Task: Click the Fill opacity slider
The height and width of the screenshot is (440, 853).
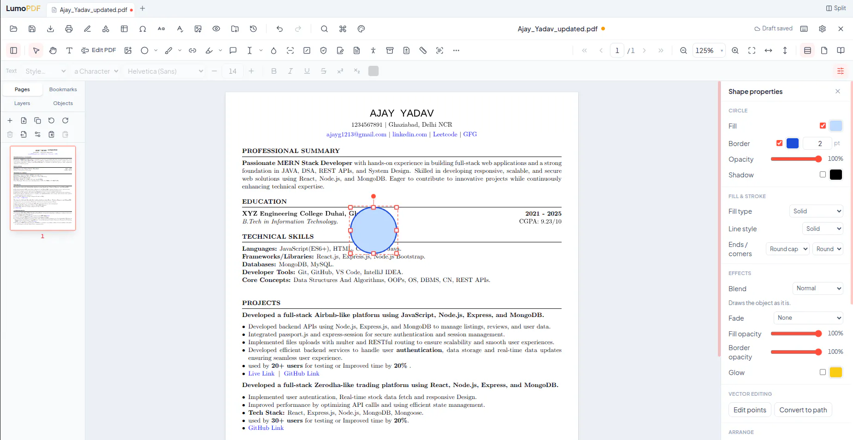Action: tap(796, 334)
